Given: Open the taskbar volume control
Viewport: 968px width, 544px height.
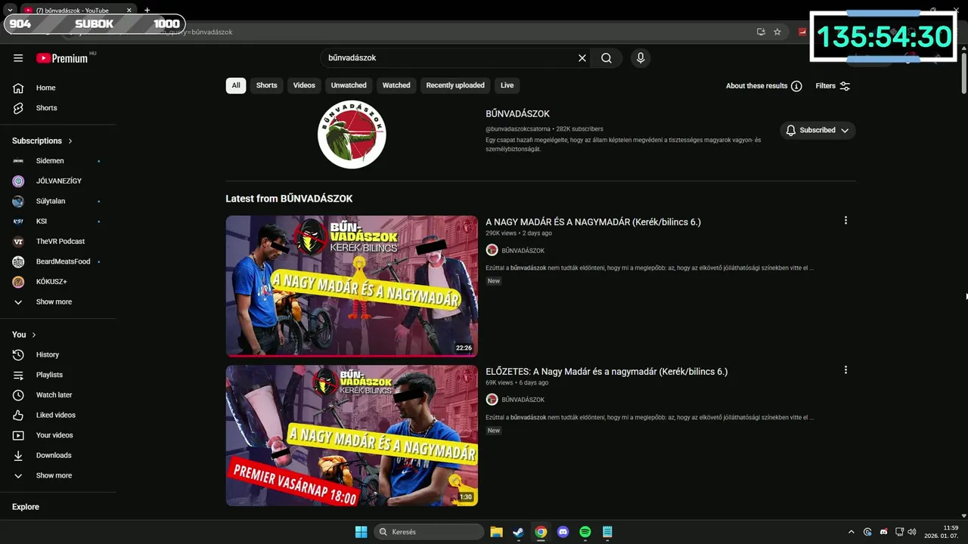Looking at the screenshot, I should pos(911,532).
